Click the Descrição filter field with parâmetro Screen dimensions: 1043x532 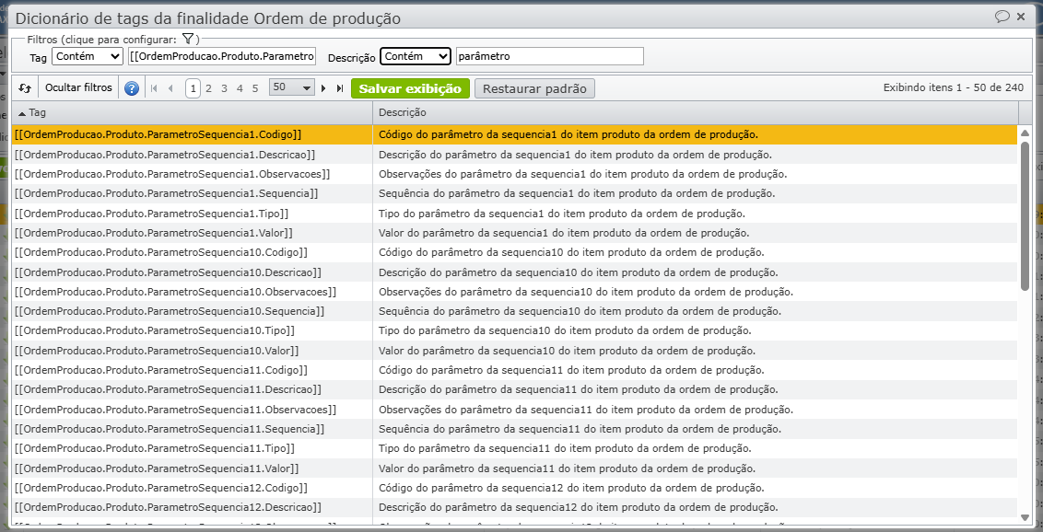click(550, 56)
